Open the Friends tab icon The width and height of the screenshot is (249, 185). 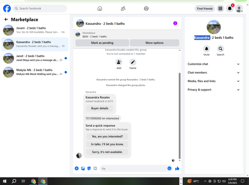coord(123,8)
